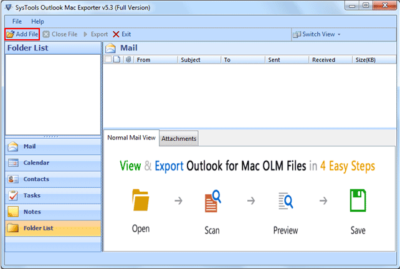Click the Close File toolbar button
This screenshot has height=269, width=400.
60,34
